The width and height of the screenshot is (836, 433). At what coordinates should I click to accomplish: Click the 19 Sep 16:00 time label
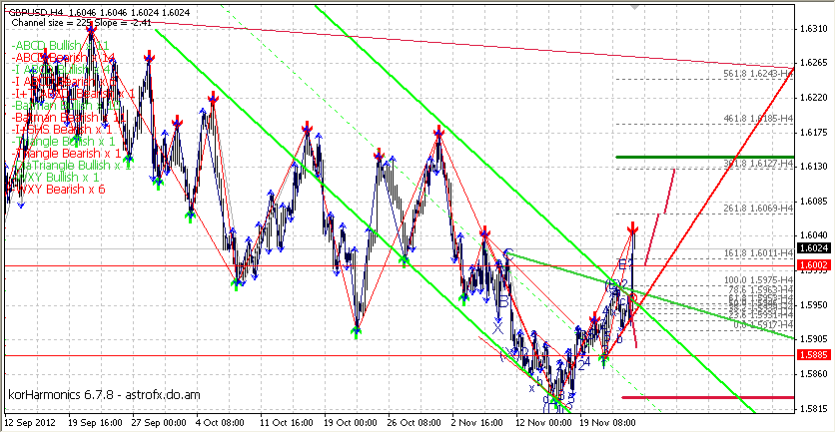coord(95,423)
